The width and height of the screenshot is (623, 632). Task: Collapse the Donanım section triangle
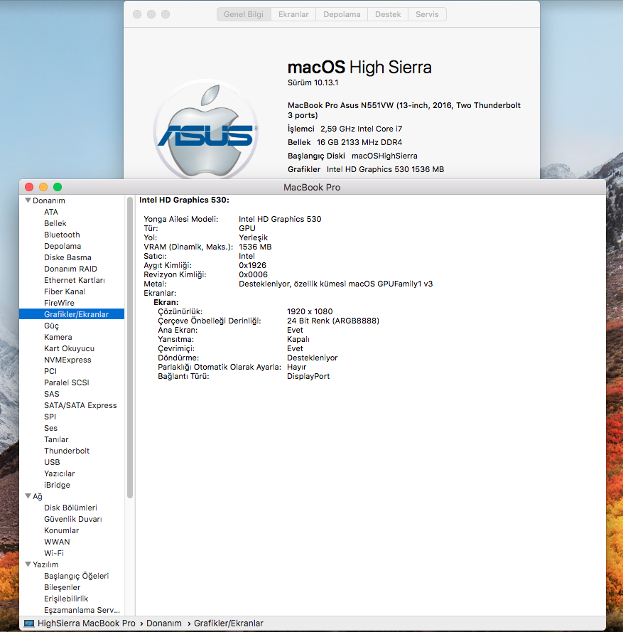pyautogui.click(x=28, y=200)
